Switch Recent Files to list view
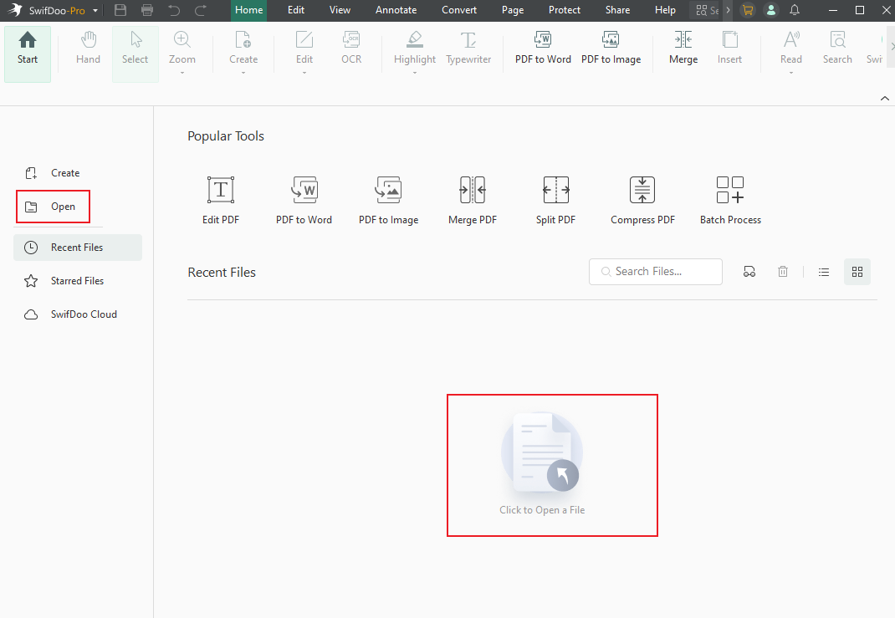Screen dimensions: 895x618 [x=823, y=271]
